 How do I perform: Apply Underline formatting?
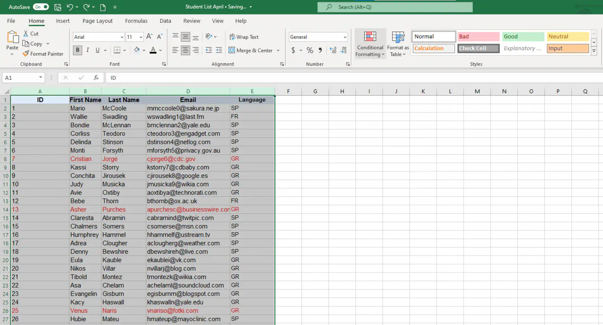click(97, 50)
